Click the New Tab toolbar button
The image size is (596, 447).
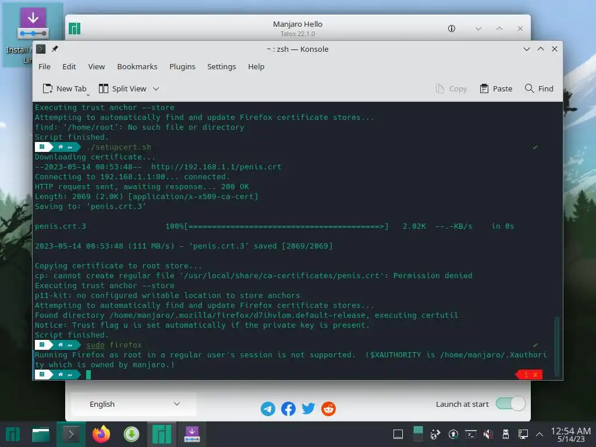coord(65,88)
